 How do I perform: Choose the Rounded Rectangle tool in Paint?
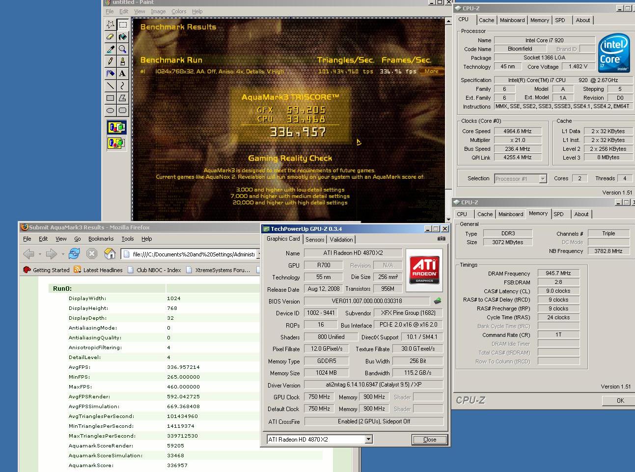(122, 110)
